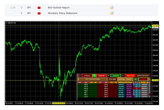Toggle the green Y button
This screenshot has height=110, width=164.
pyautogui.click(x=94, y=76)
